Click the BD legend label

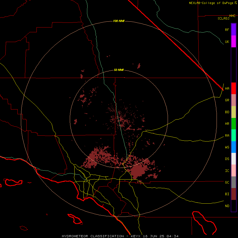[227, 112]
